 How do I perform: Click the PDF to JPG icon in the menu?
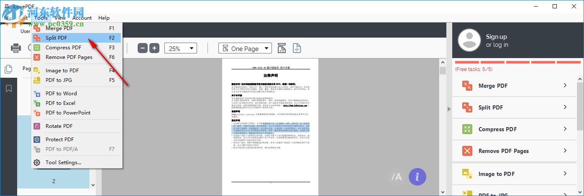pos(37,80)
